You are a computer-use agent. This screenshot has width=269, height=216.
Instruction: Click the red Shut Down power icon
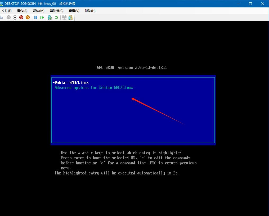point(21,17)
